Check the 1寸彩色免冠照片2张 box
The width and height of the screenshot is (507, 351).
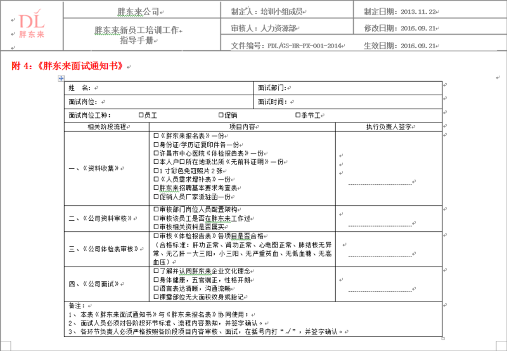point(156,171)
